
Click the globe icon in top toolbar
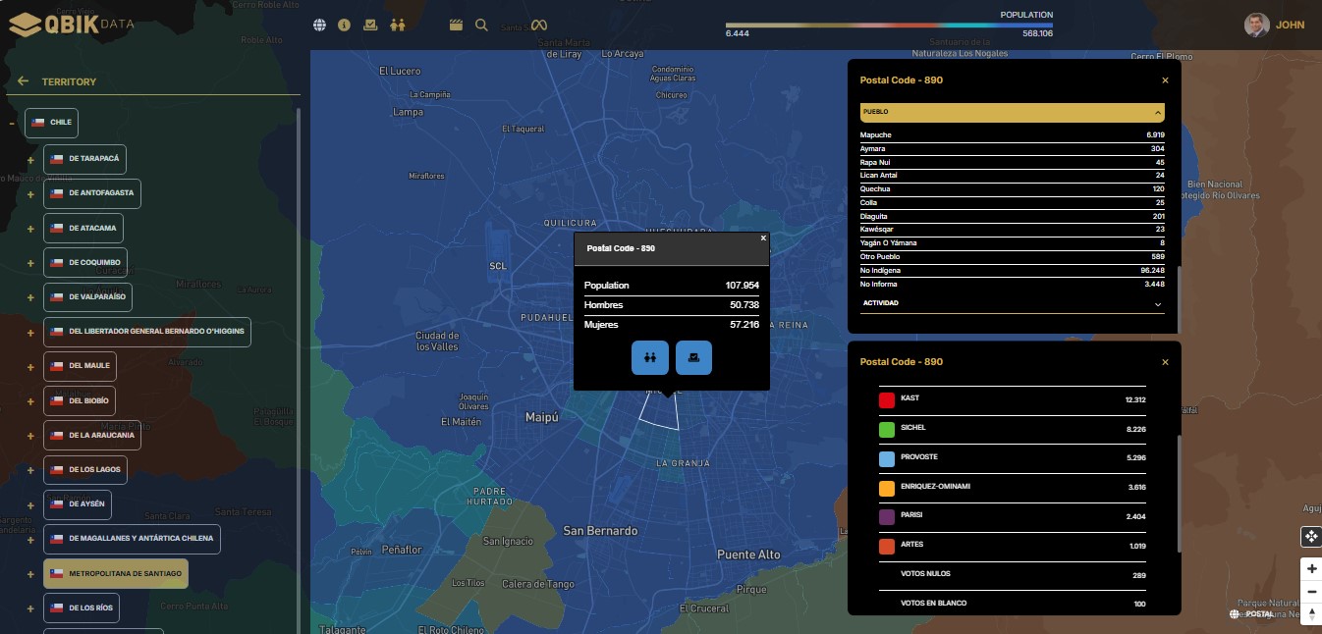point(319,26)
